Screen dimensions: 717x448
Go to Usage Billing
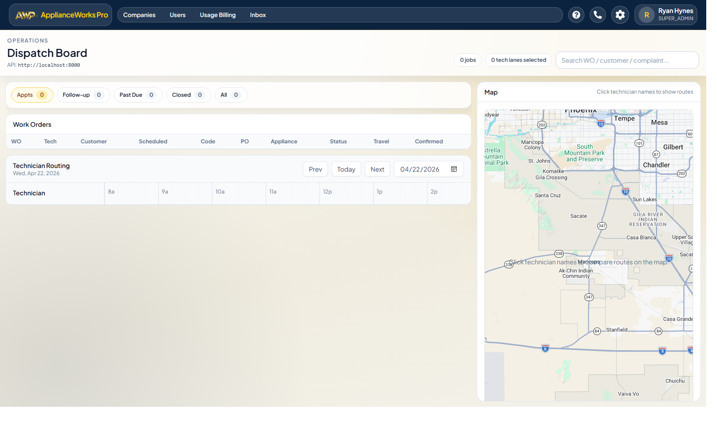coord(218,15)
